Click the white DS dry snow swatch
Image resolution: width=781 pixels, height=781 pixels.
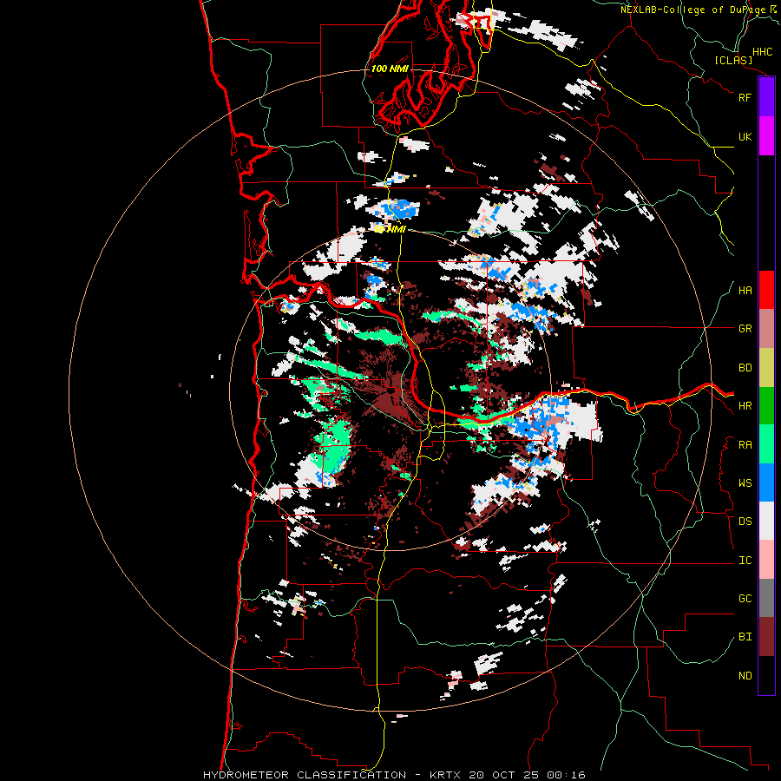[x=766, y=521]
